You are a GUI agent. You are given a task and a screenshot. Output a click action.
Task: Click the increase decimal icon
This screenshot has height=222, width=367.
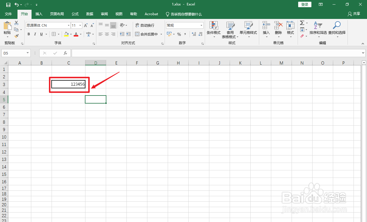pyautogui.click(x=194, y=34)
